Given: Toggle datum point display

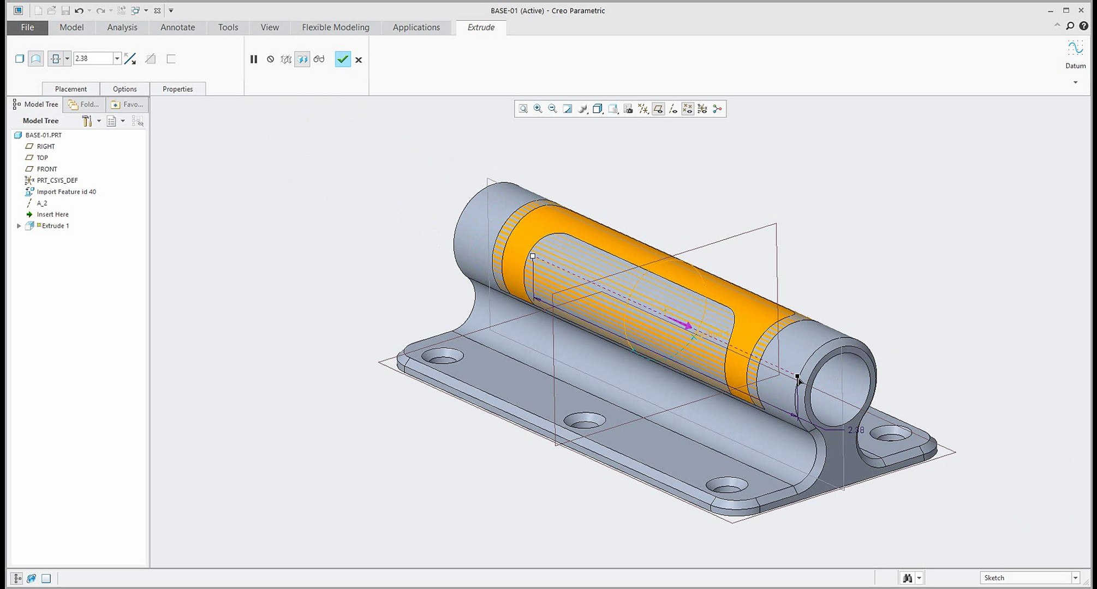Looking at the screenshot, I should [688, 109].
